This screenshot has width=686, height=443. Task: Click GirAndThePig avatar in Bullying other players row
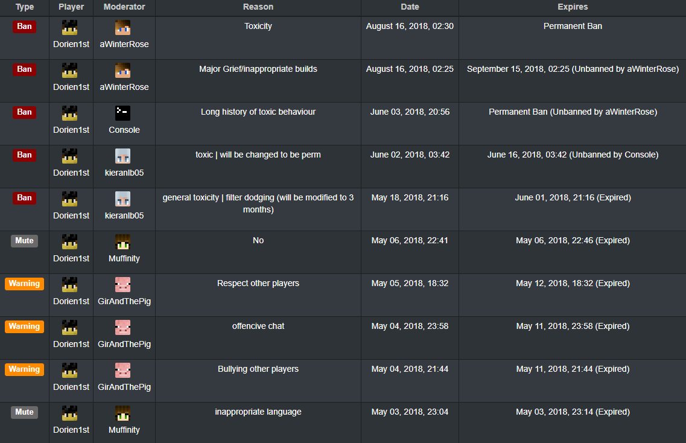point(122,371)
